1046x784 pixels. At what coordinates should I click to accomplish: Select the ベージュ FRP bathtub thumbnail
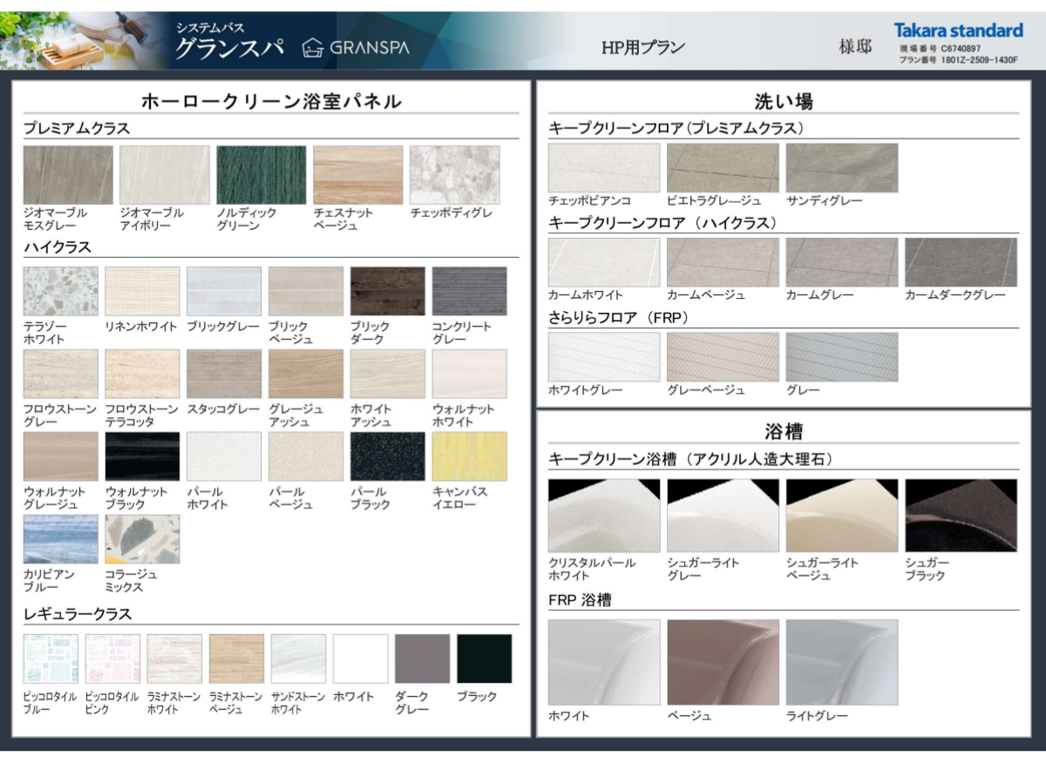coord(723,662)
